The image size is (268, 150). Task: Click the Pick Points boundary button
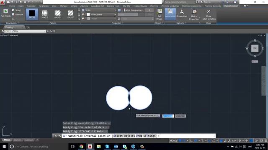tap(5, 13)
